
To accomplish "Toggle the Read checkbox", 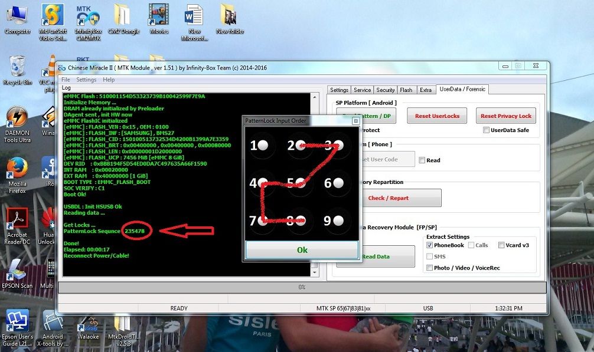I will 422,160.
